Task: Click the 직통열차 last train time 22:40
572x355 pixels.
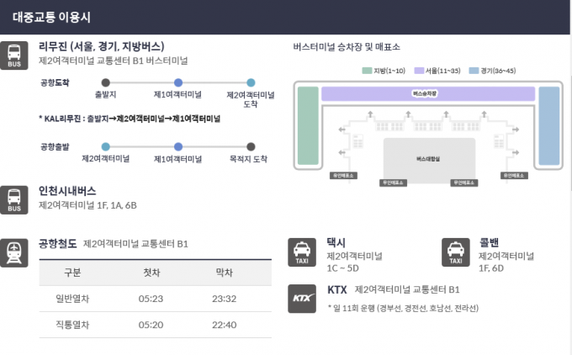Action: 224,325
